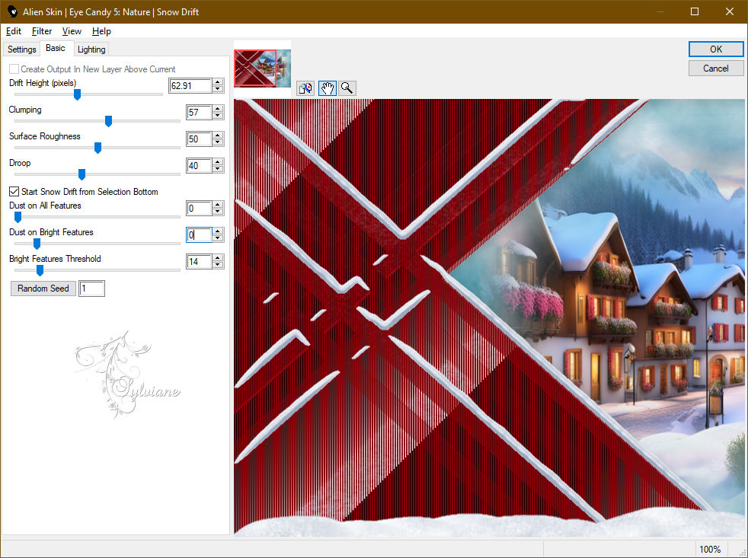Click the Dust on All Features value field
Image resolution: width=748 pixels, height=558 pixels.
point(199,209)
